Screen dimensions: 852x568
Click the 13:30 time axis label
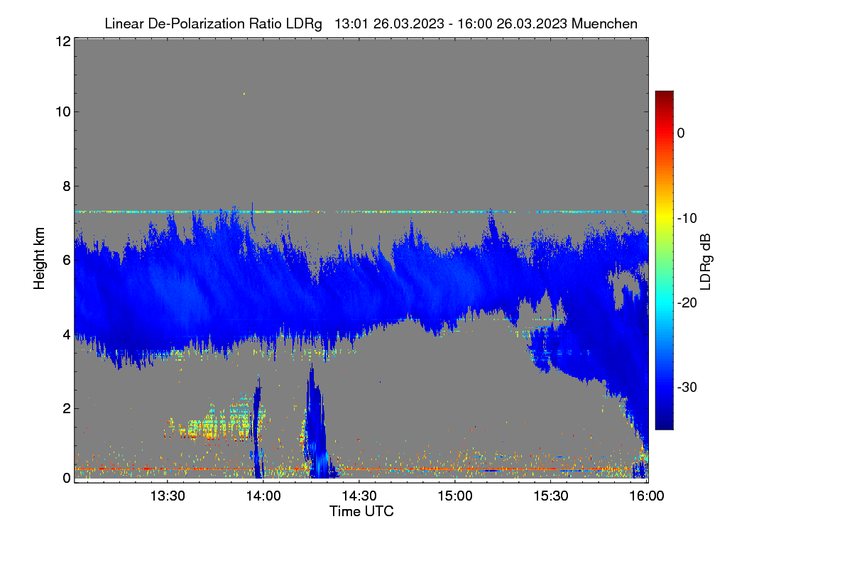(168, 496)
